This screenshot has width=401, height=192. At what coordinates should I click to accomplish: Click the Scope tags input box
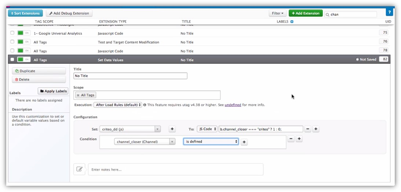(147, 95)
